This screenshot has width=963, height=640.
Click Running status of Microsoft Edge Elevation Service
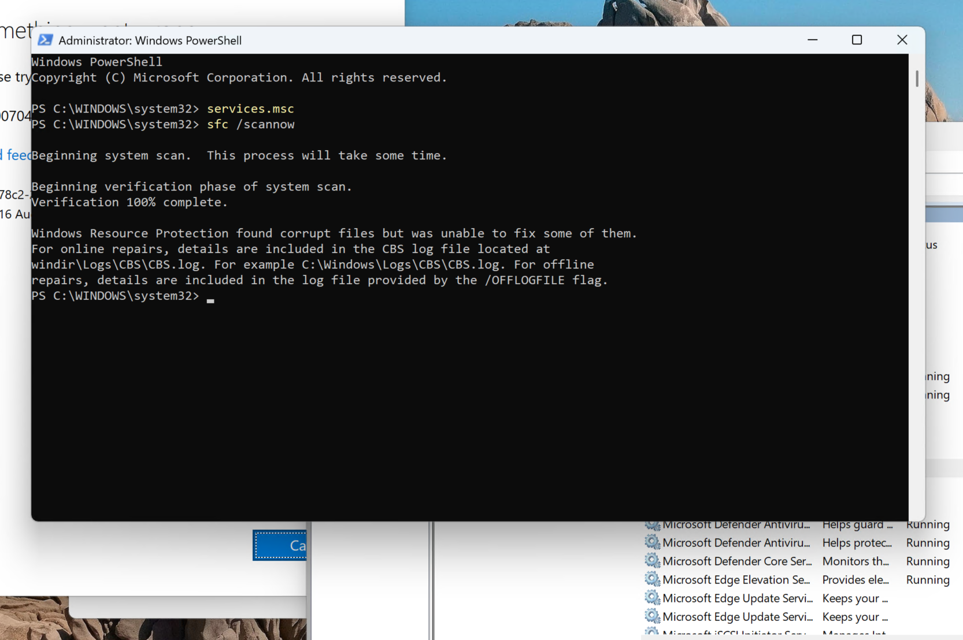[x=928, y=580]
